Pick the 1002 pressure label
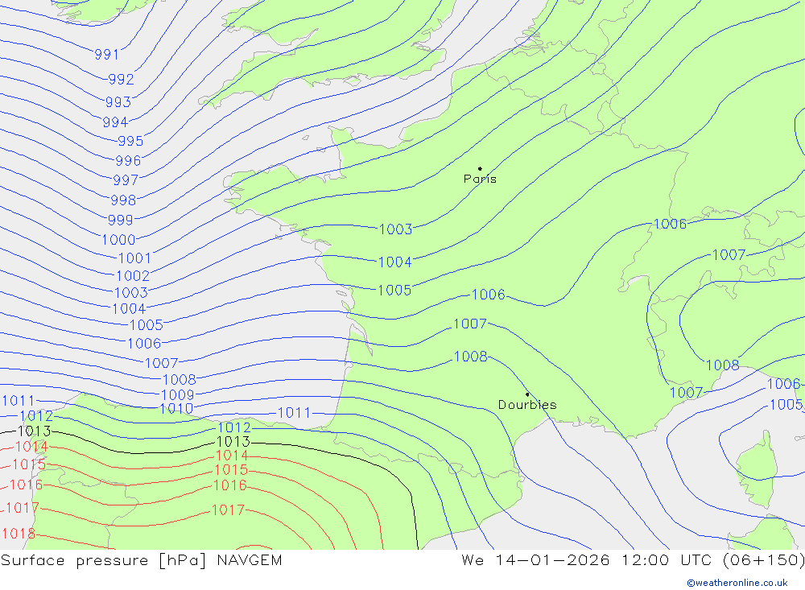Screen dimensions: 805x590 (133, 276)
